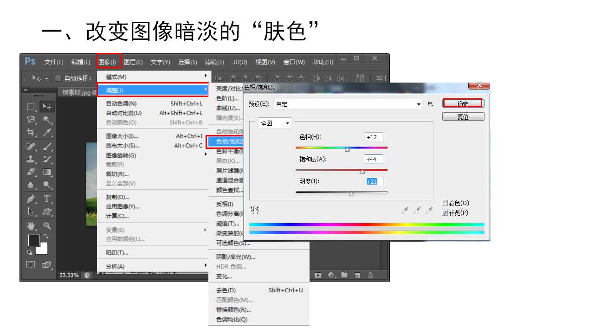Screen dimensions: 594x334
Task: Select the Pen tool
Action: [31, 199]
